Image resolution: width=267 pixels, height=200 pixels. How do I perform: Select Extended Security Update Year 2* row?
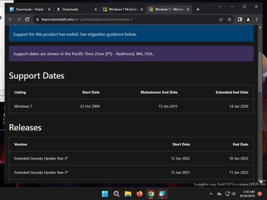[131, 172]
